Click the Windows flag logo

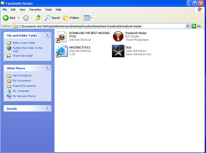200,10
